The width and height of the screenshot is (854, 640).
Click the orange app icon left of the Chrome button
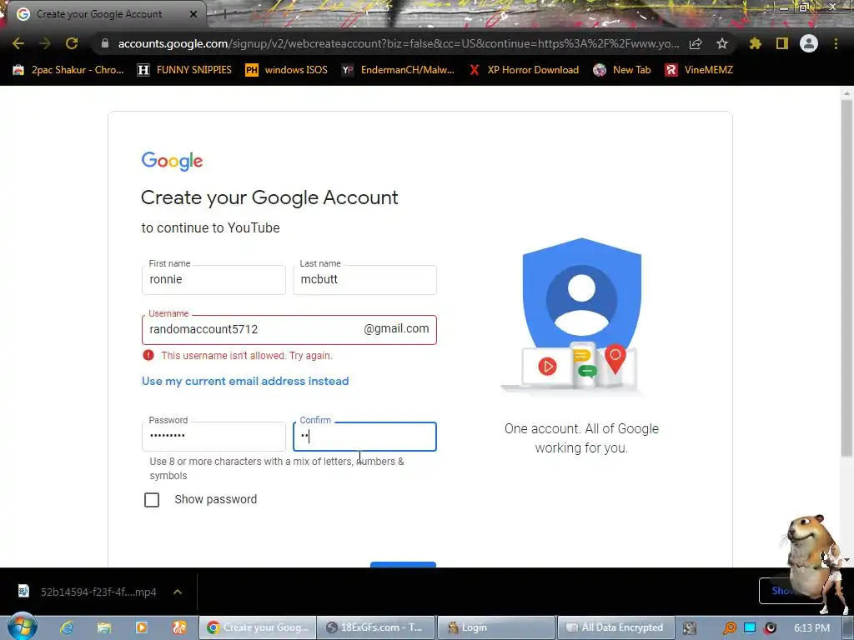[179, 627]
